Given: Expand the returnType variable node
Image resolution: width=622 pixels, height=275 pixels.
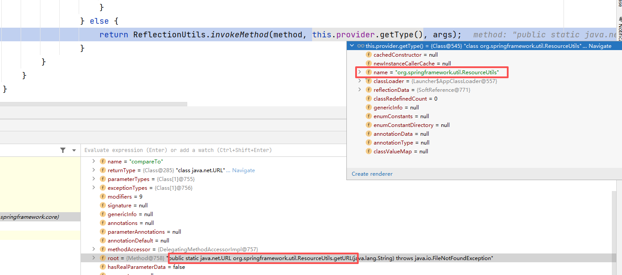Looking at the screenshot, I should pyautogui.click(x=94, y=170).
